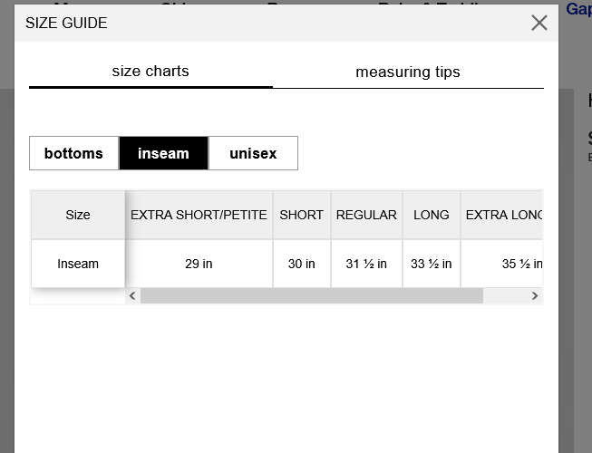Click the LONG column header
592x453 pixels.
432,215
